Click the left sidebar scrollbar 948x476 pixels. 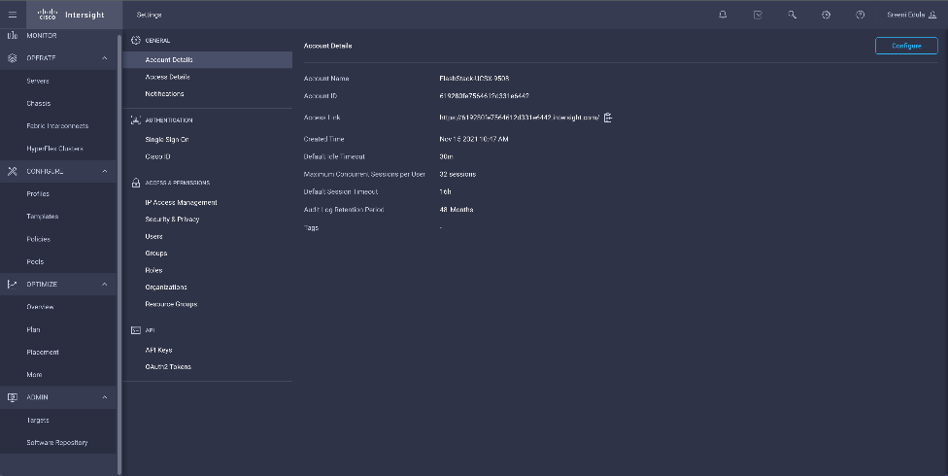(x=119, y=254)
